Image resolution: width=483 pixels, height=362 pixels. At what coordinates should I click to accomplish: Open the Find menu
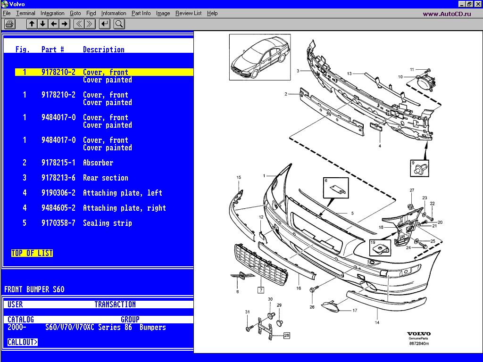[91, 13]
